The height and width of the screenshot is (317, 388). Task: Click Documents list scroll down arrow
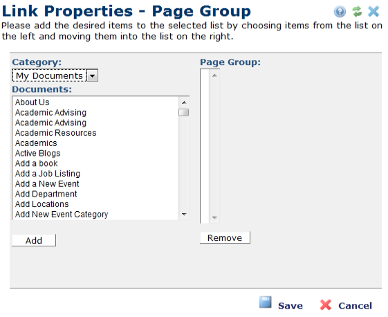pos(184,215)
